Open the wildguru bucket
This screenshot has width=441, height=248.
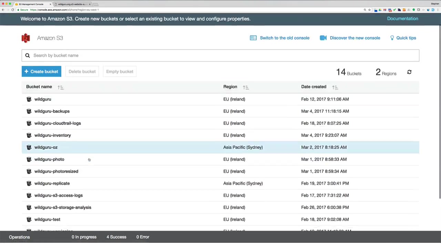coord(43,99)
